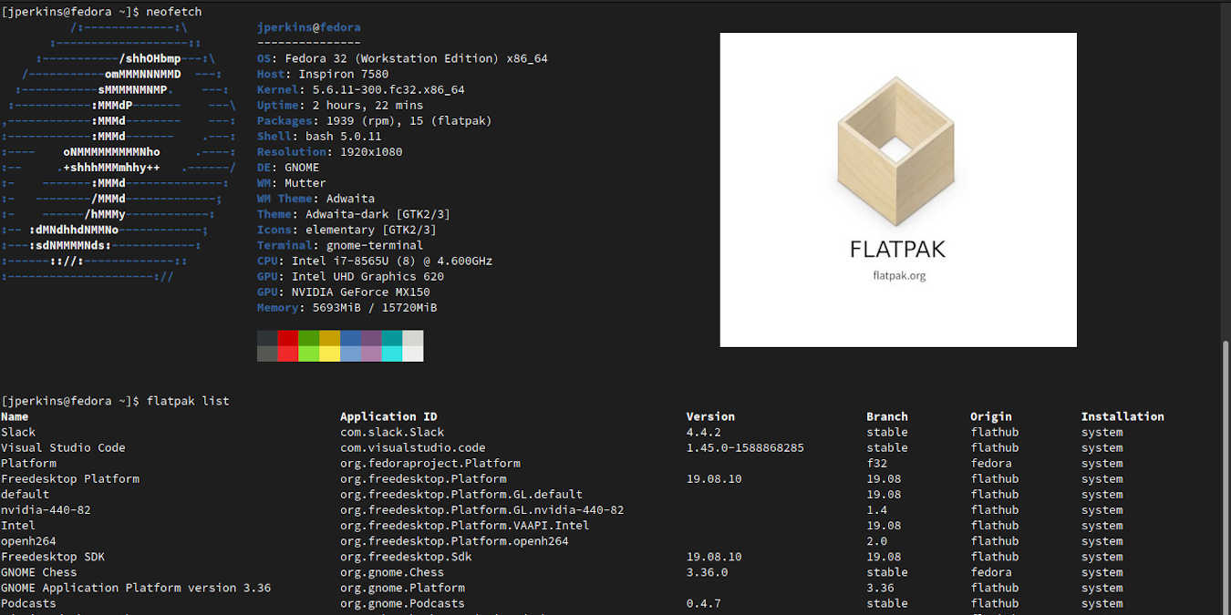The image size is (1231, 615).
Task: Select the flatpak list command text
Action: (190, 400)
